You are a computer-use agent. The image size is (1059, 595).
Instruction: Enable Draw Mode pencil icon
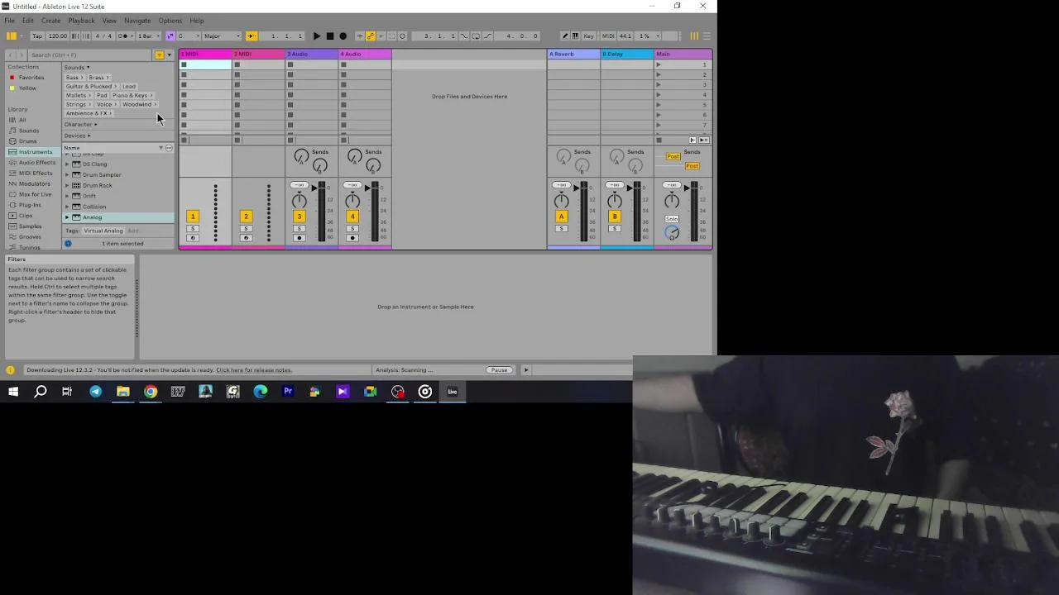[x=565, y=36]
